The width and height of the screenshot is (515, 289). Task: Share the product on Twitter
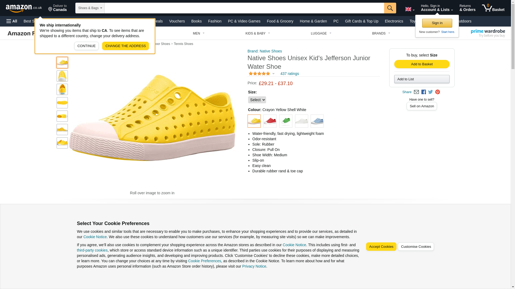pyautogui.click(x=431, y=92)
